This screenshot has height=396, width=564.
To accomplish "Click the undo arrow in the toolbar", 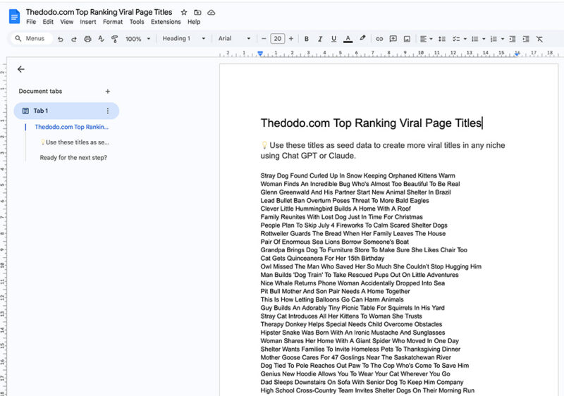I will (x=61, y=39).
